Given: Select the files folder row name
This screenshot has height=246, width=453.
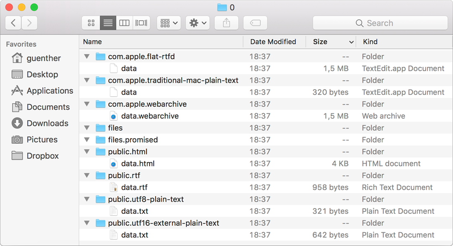Looking at the screenshot, I should (115, 128).
